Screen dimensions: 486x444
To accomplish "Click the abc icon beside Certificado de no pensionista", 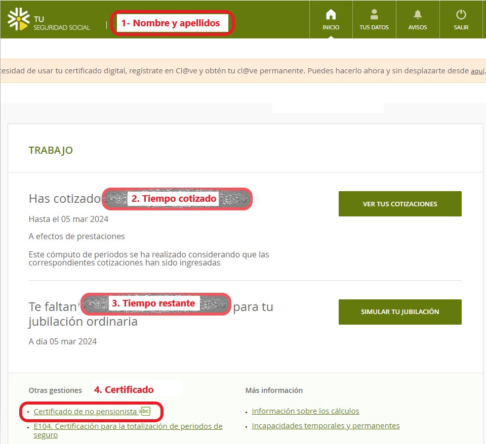I will [x=145, y=411].
